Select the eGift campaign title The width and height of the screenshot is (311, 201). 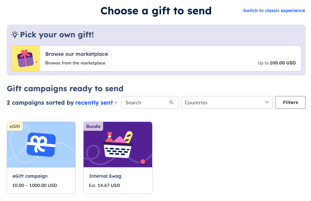click(x=30, y=176)
